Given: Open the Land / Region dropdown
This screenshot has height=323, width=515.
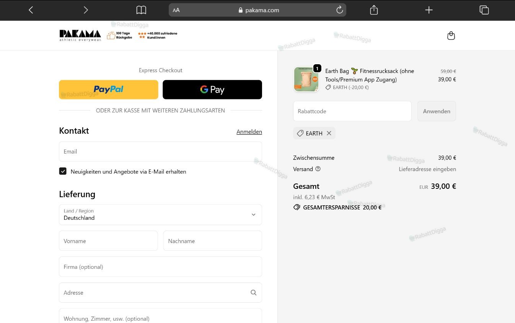Looking at the screenshot, I should pos(160,214).
